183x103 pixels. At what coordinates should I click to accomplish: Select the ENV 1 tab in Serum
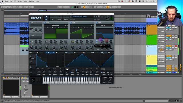click(x=38, y=53)
